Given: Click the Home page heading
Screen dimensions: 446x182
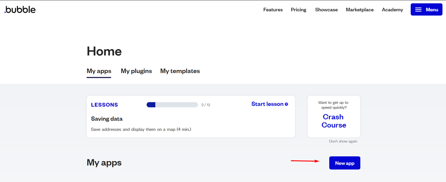Looking at the screenshot, I should pyautogui.click(x=104, y=51).
